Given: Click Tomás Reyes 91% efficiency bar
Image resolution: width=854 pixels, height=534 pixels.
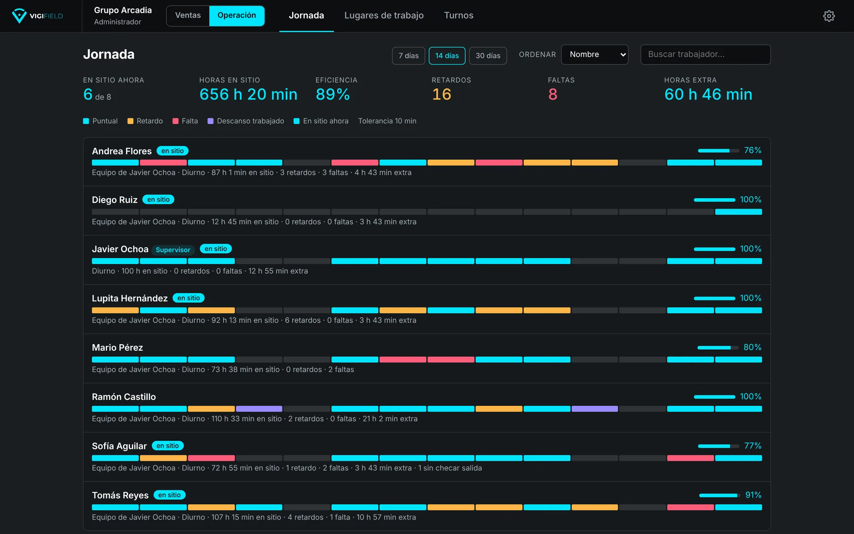Looking at the screenshot, I should 719,496.
